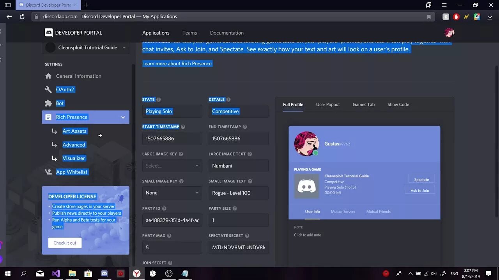Click help icon beside SMALL IMAGE TEXT
The height and width of the screenshot is (280, 499).
point(250,181)
